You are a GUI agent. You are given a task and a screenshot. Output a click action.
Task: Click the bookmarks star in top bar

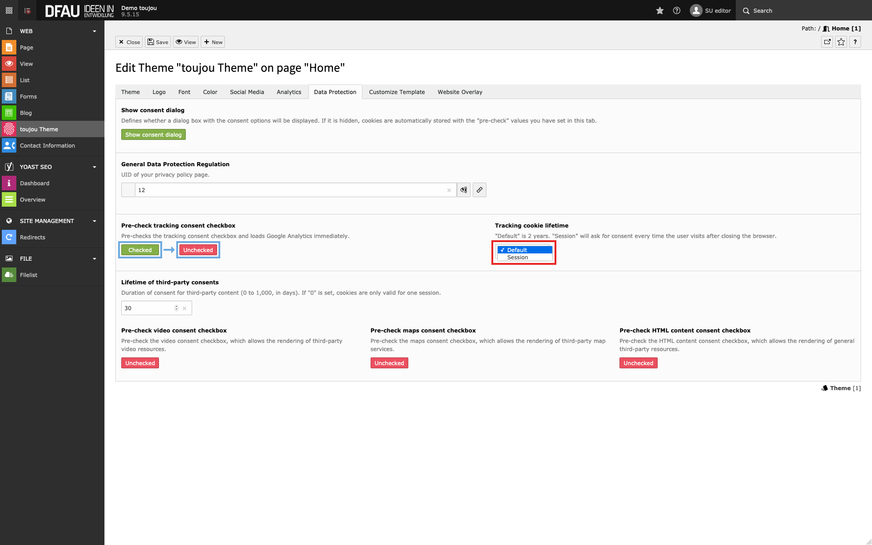click(x=659, y=10)
